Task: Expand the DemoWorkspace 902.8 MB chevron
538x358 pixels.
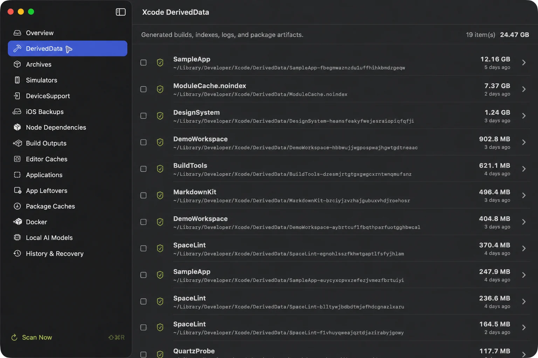Action: pyautogui.click(x=524, y=142)
